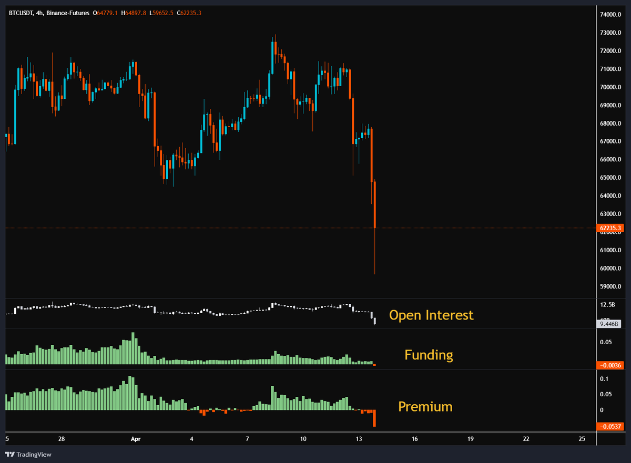Click the 74000.0 price scale label
The width and height of the screenshot is (631, 463).
point(610,15)
